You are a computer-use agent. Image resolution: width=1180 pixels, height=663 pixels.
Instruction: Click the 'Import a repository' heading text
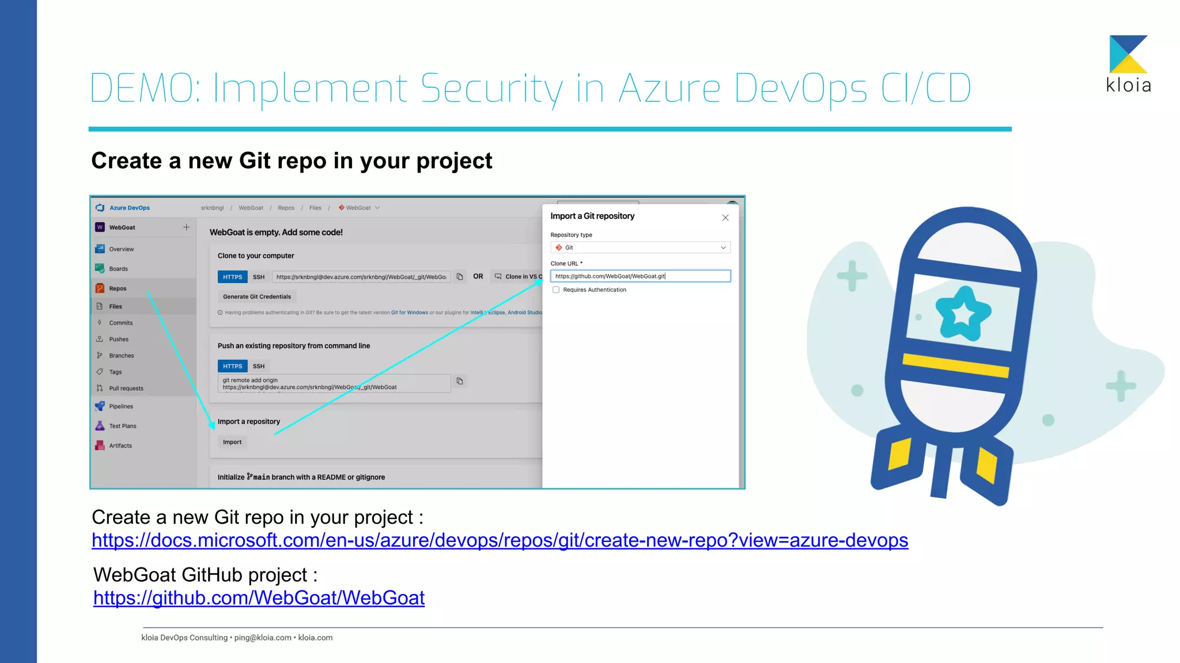click(x=249, y=422)
